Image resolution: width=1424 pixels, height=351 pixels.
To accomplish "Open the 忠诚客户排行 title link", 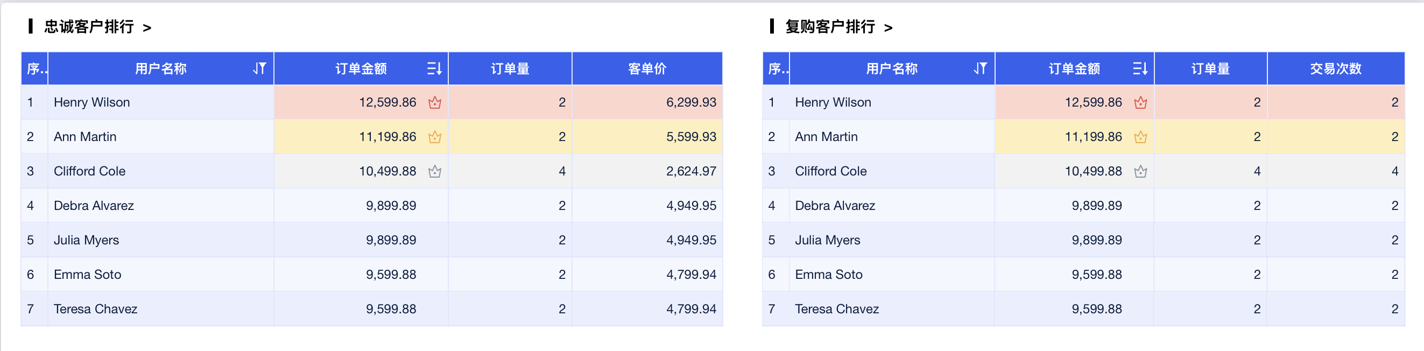I will tap(89, 26).
